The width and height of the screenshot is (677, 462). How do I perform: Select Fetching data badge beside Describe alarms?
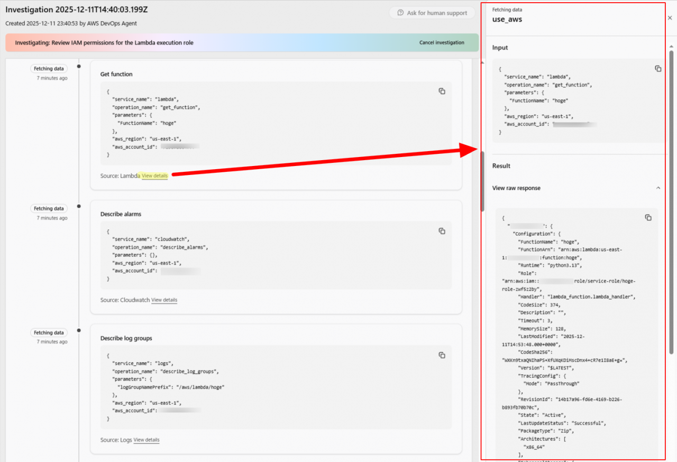49,208
